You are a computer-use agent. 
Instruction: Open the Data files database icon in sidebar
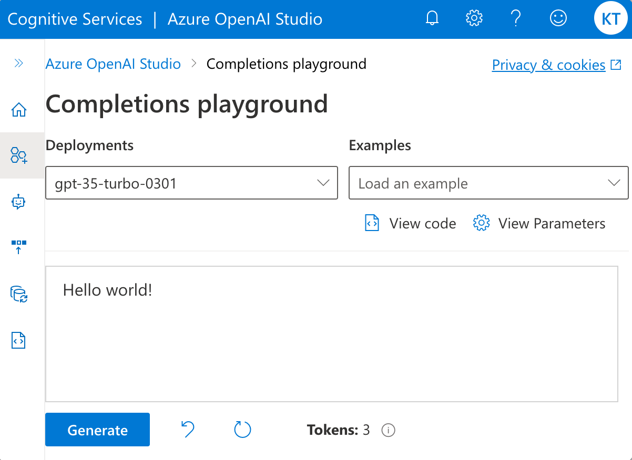click(x=19, y=295)
